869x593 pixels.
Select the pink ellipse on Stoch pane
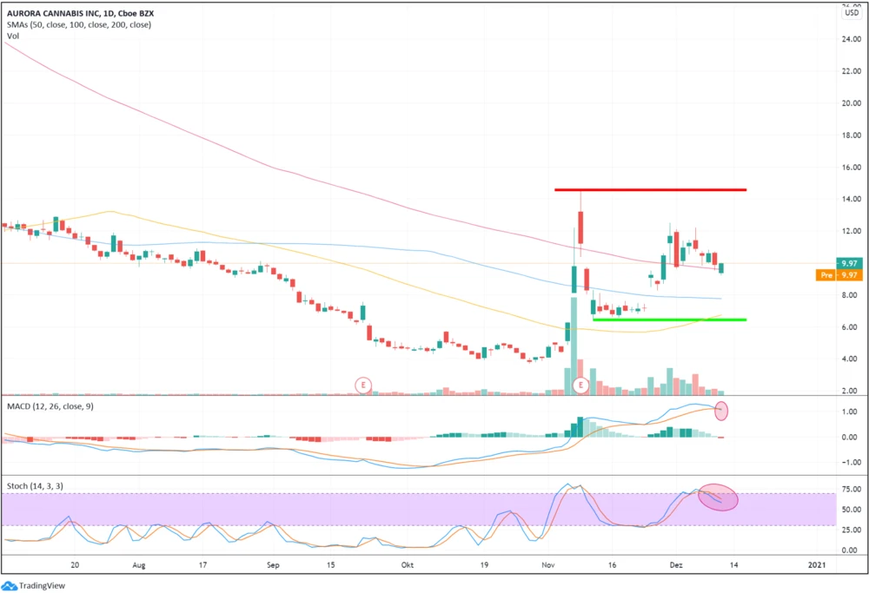718,497
